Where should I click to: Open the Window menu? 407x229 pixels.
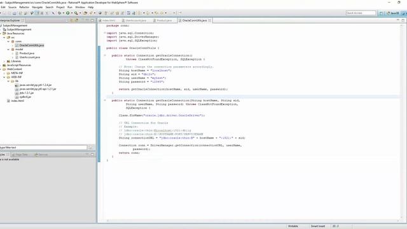click(x=80, y=7)
